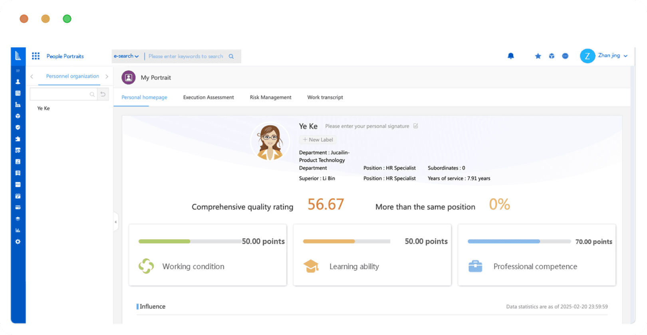The image size is (647, 335).
Task: Open the nine-dot app grid menu
Action: pos(36,56)
